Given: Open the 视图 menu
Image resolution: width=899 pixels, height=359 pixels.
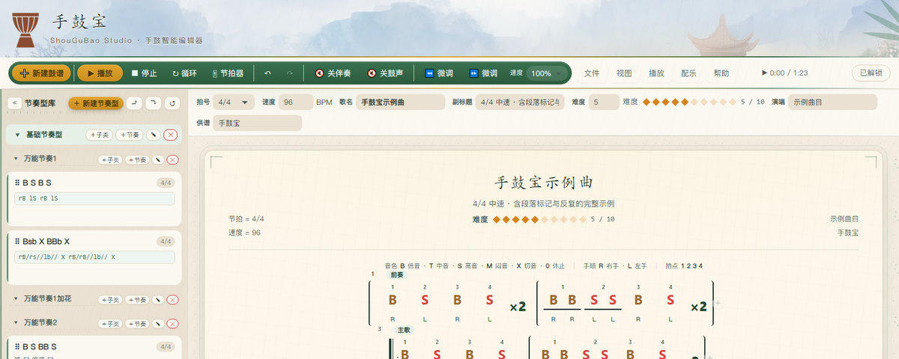Looking at the screenshot, I should pyautogui.click(x=624, y=73).
